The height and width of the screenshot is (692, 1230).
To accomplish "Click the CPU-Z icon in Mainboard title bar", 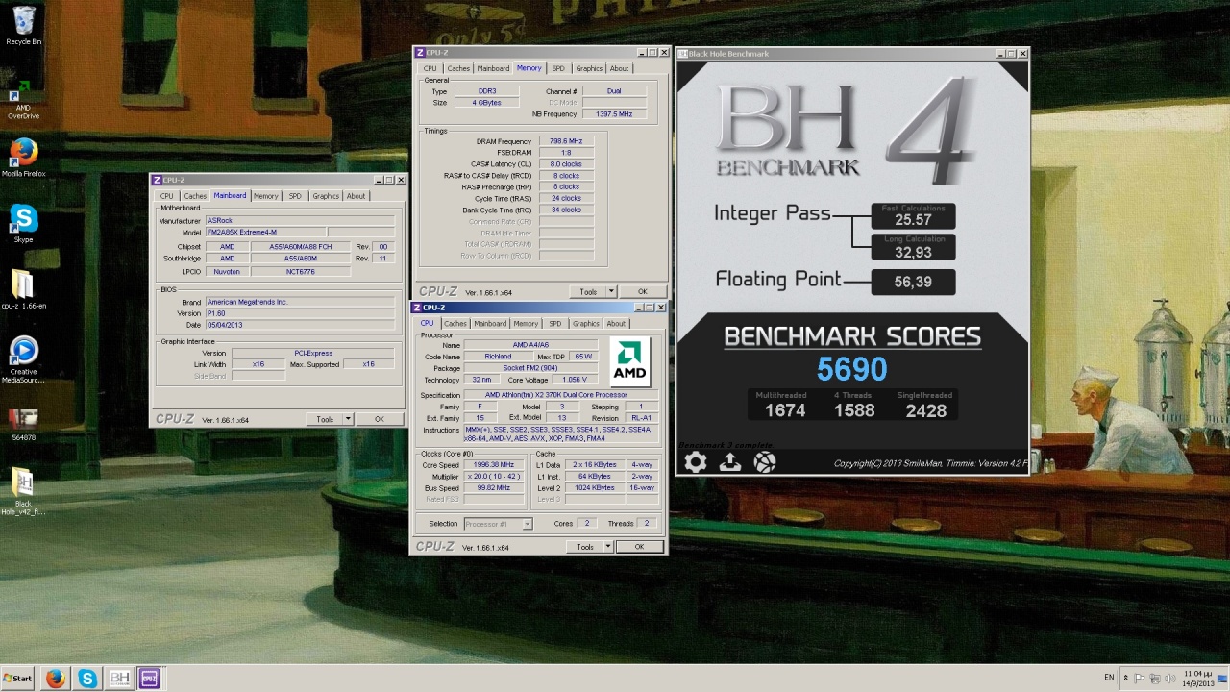I will pyautogui.click(x=157, y=180).
